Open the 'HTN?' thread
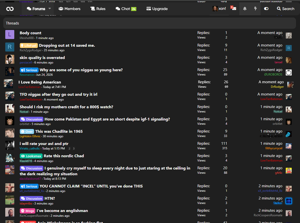Viewport: 300px width, 223px height. [x=50, y=198]
